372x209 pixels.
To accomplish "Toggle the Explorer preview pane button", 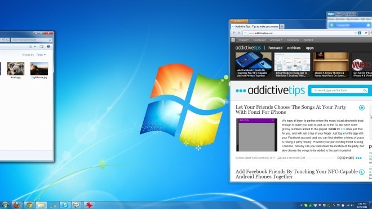I will click(x=42, y=47).
